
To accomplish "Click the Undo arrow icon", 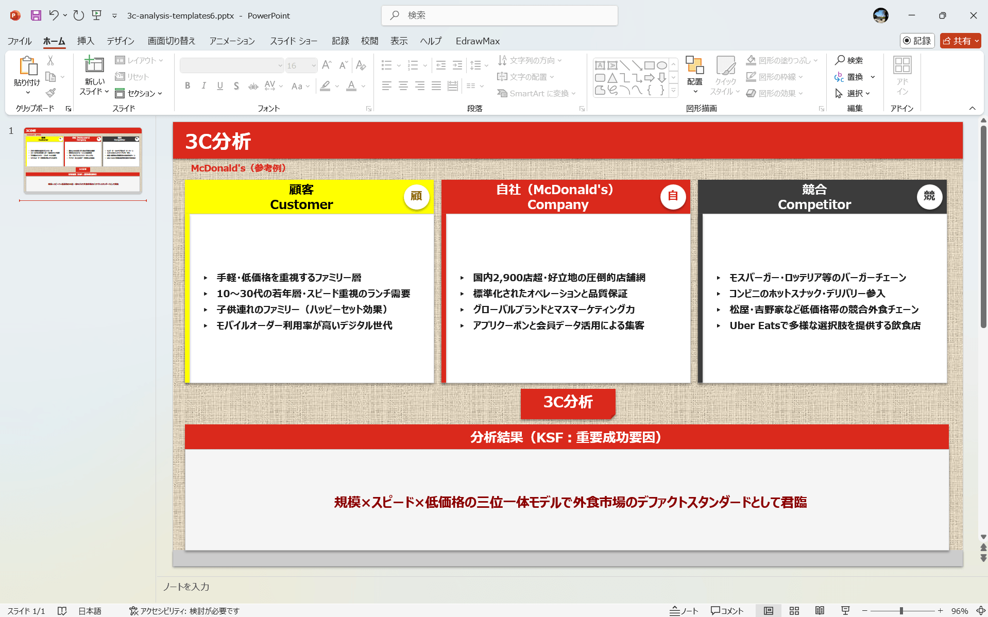I will [54, 15].
